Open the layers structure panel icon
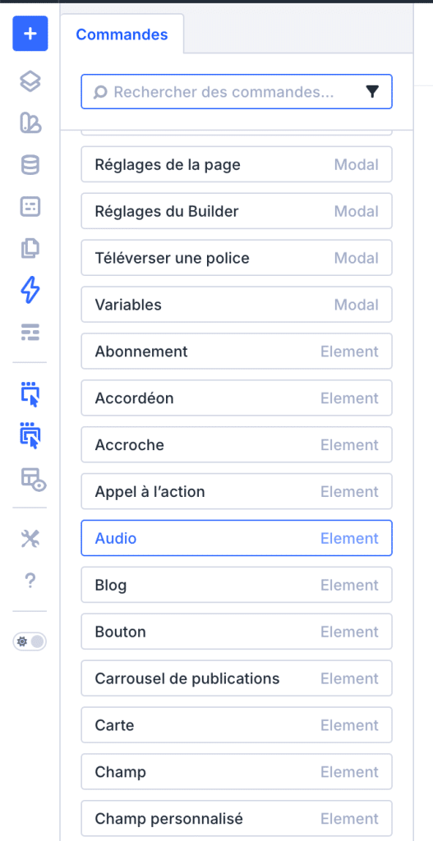 30,81
